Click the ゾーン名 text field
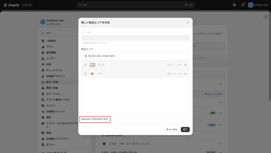 (x=135, y=38)
